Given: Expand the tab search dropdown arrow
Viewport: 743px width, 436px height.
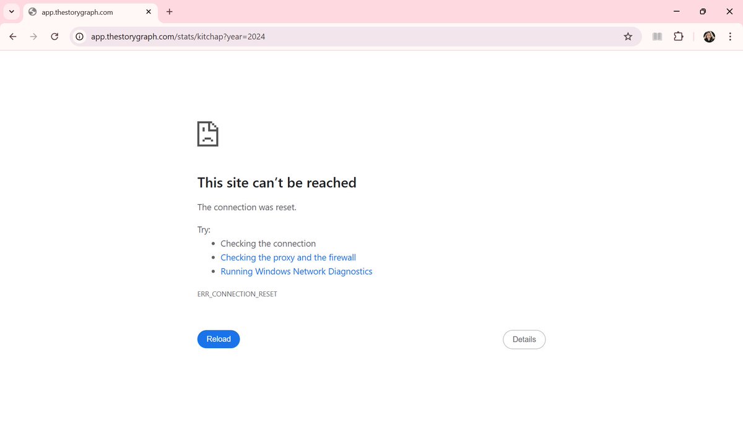Looking at the screenshot, I should (x=11, y=12).
